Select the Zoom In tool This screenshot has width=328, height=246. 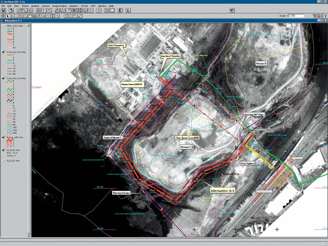tap(21, 16)
